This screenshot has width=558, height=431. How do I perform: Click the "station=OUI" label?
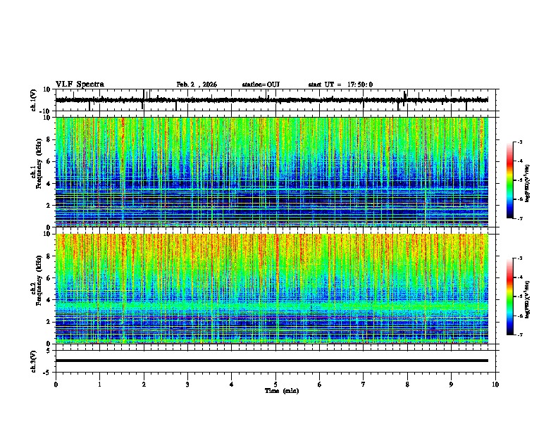[261, 85]
